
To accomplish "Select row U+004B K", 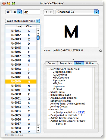I will pyautogui.click(x=21, y=73).
